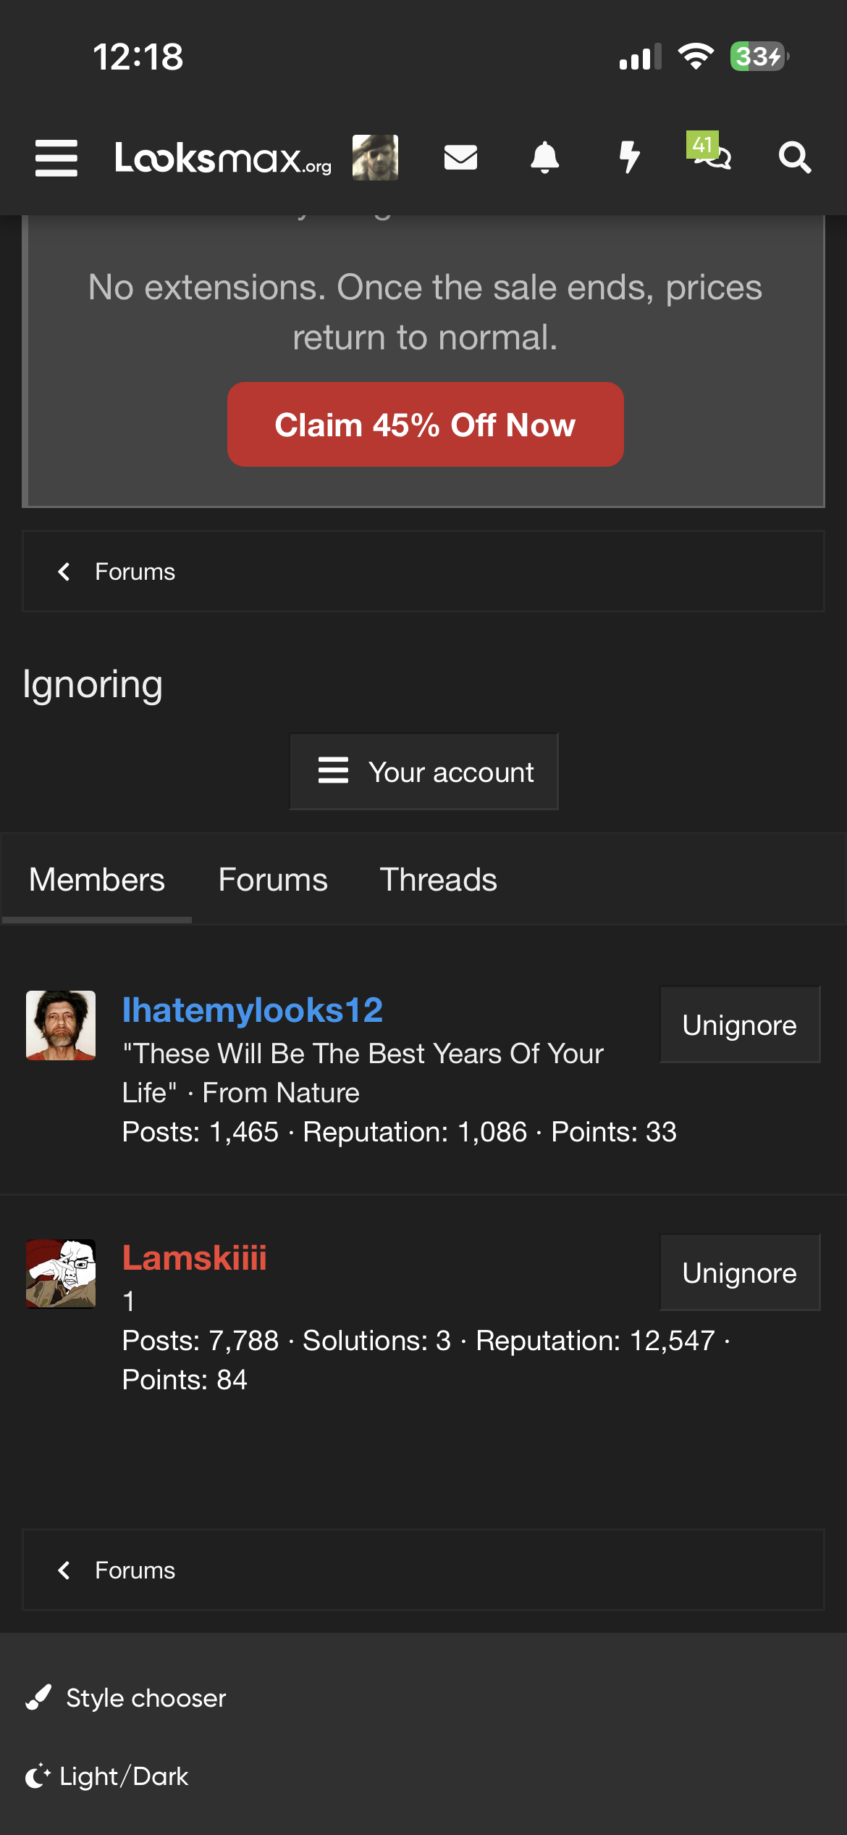
Task: Open Lamskiiii avatar thumbnail
Action: [61, 1273]
